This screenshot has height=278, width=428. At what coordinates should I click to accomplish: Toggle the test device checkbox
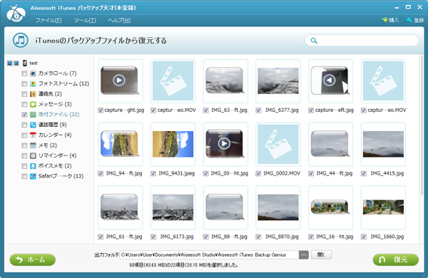pos(16,63)
